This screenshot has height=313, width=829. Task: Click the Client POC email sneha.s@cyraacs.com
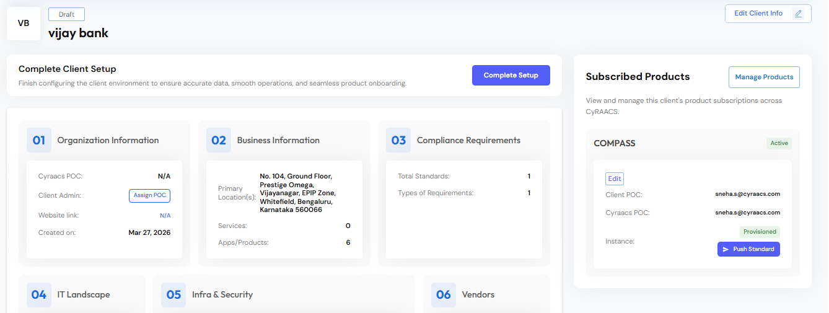pos(747,194)
